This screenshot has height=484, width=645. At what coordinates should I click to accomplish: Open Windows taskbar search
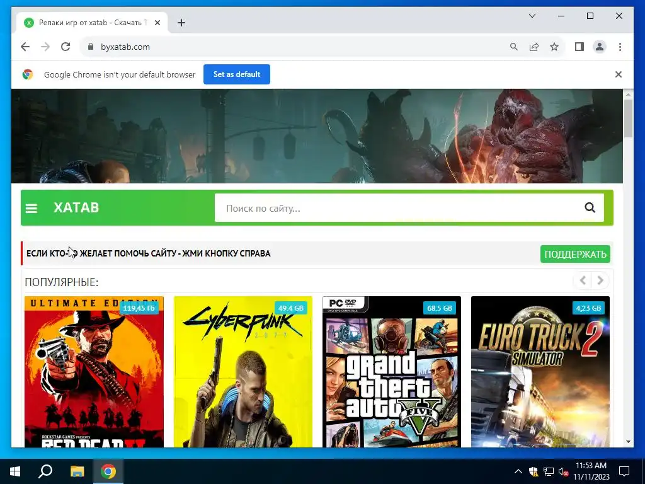pyautogui.click(x=45, y=471)
